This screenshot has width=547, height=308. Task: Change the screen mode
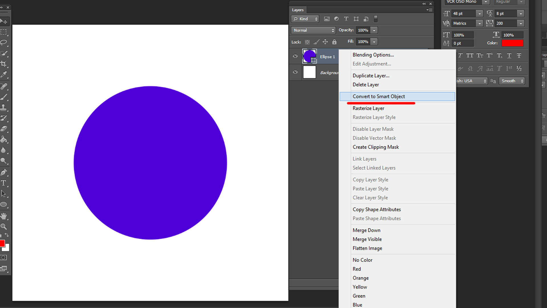(4, 269)
